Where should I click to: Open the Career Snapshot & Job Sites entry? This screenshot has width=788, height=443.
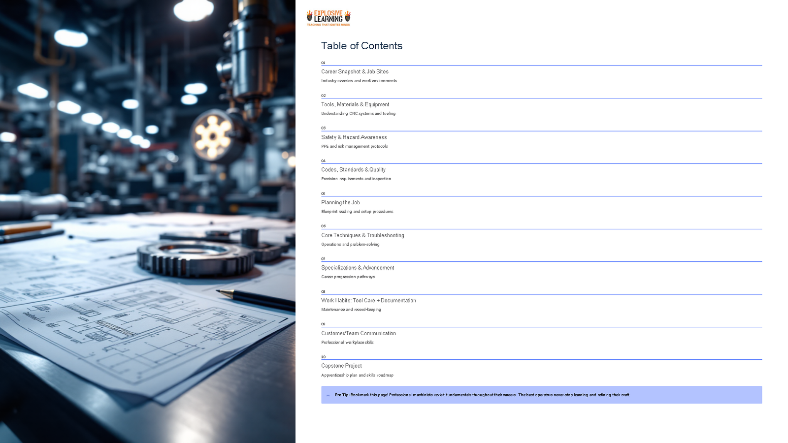(355, 71)
